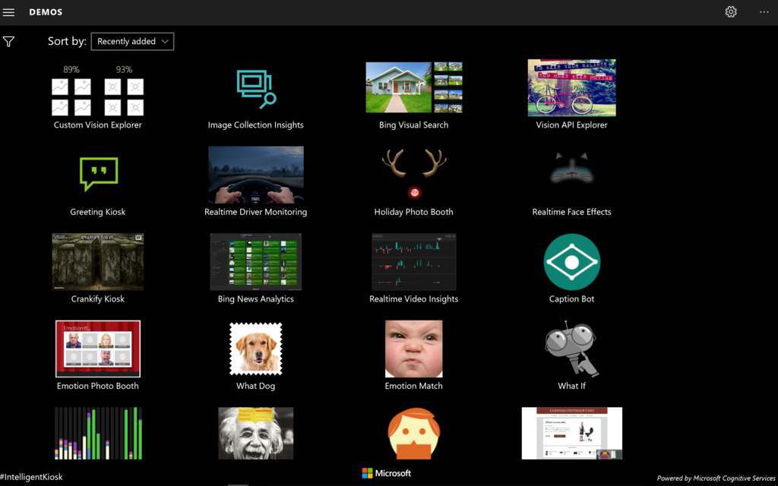Image resolution: width=778 pixels, height=486 pixels.
Task: Open Bing News Analytics thumbnail
Action: [x=256, y=262]
